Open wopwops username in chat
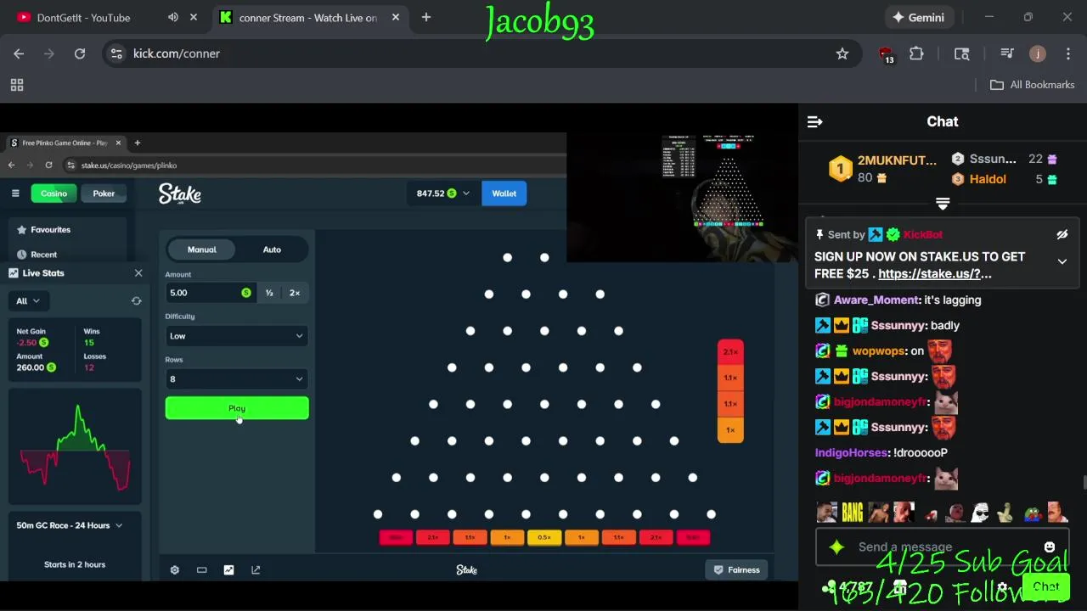The height and width of the screenshot is (611, 1087). (878, 350)
